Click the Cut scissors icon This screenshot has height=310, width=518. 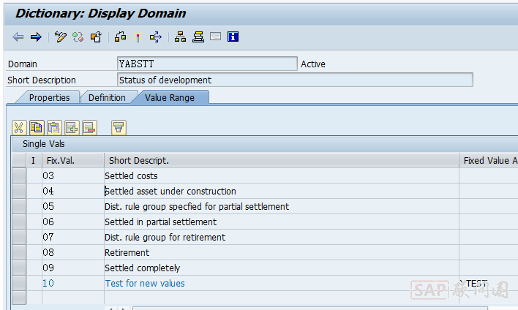[x=19, y=128]
